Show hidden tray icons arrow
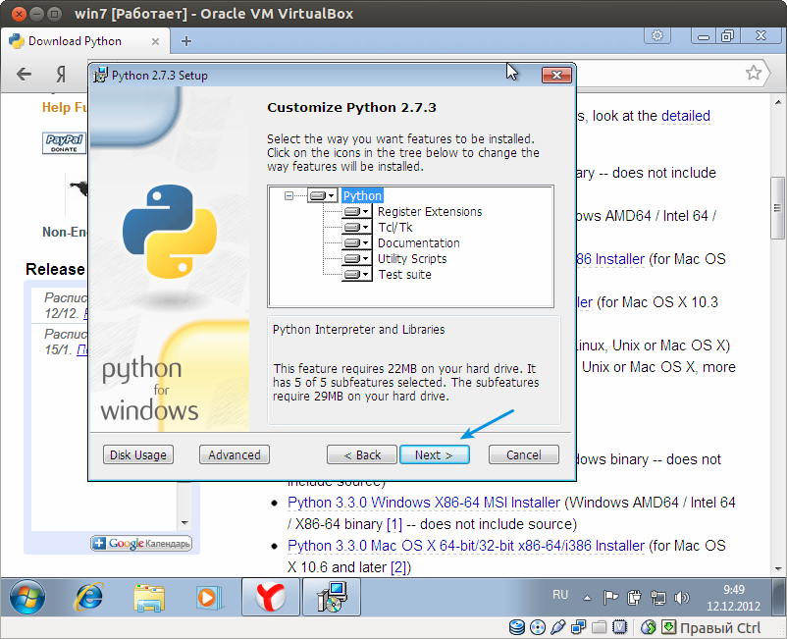The height and width of the screenshot is (639, 787). coord(587,598)
